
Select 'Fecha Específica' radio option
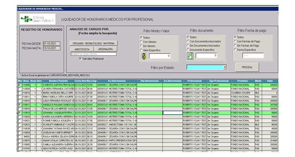[235, 49]
